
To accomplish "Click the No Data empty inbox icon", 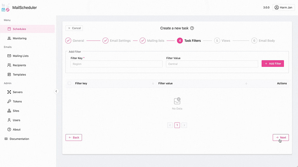I will (x=177, y=101).
